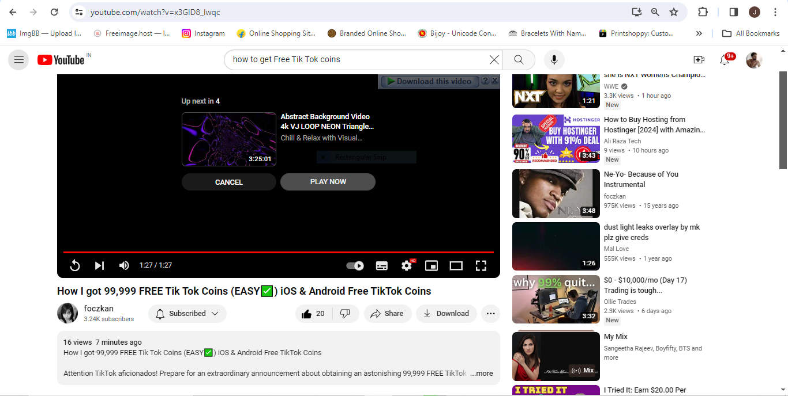This screenshot has height=396, width=788.
Task: Open the foczkan channel name link
Action: coord(99,309)
